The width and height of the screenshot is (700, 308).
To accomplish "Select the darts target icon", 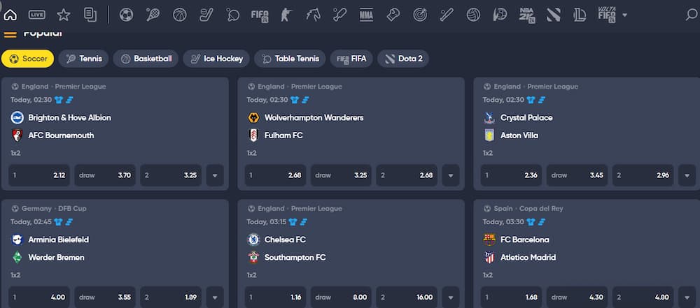I will (x=419, y=15).
